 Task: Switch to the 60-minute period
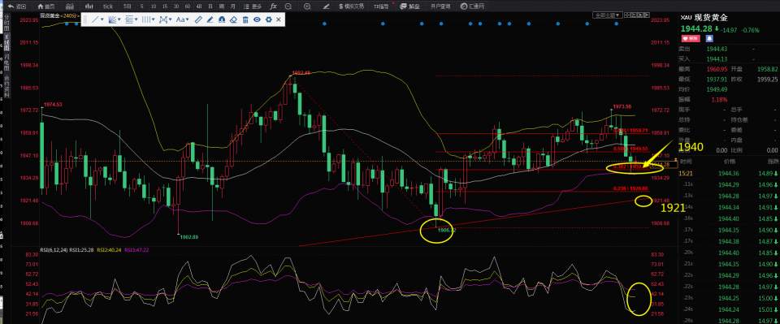(x=188, y=6)
